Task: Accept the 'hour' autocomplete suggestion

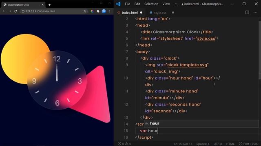Action: (201, 123)
